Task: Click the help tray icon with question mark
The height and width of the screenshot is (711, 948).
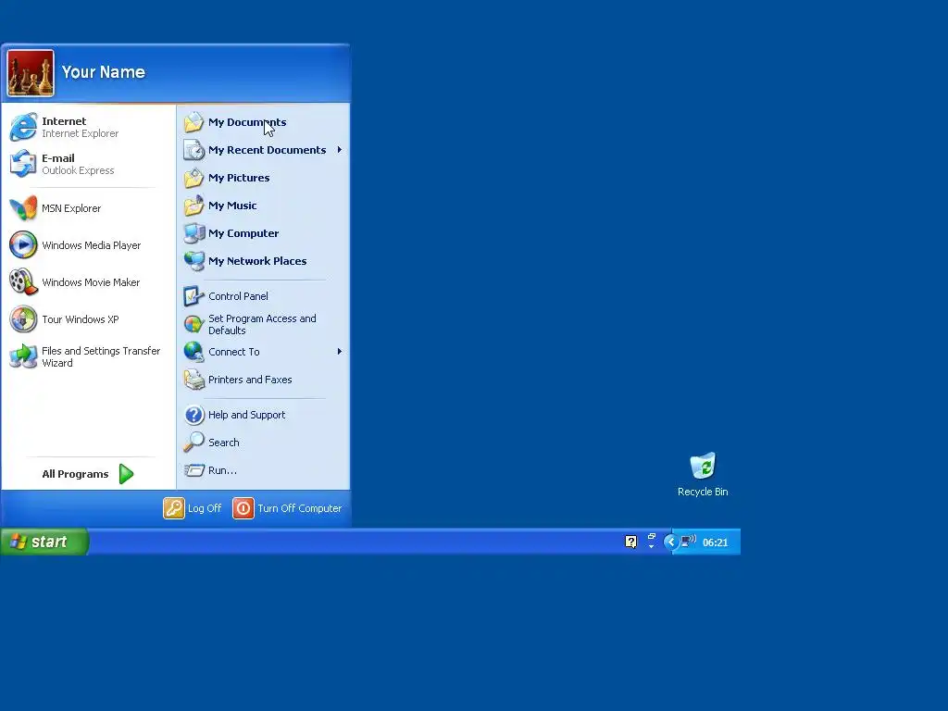Action: pos(630,542)
